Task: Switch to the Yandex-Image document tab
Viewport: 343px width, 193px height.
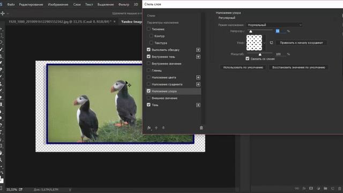Action: pos(131,21)
